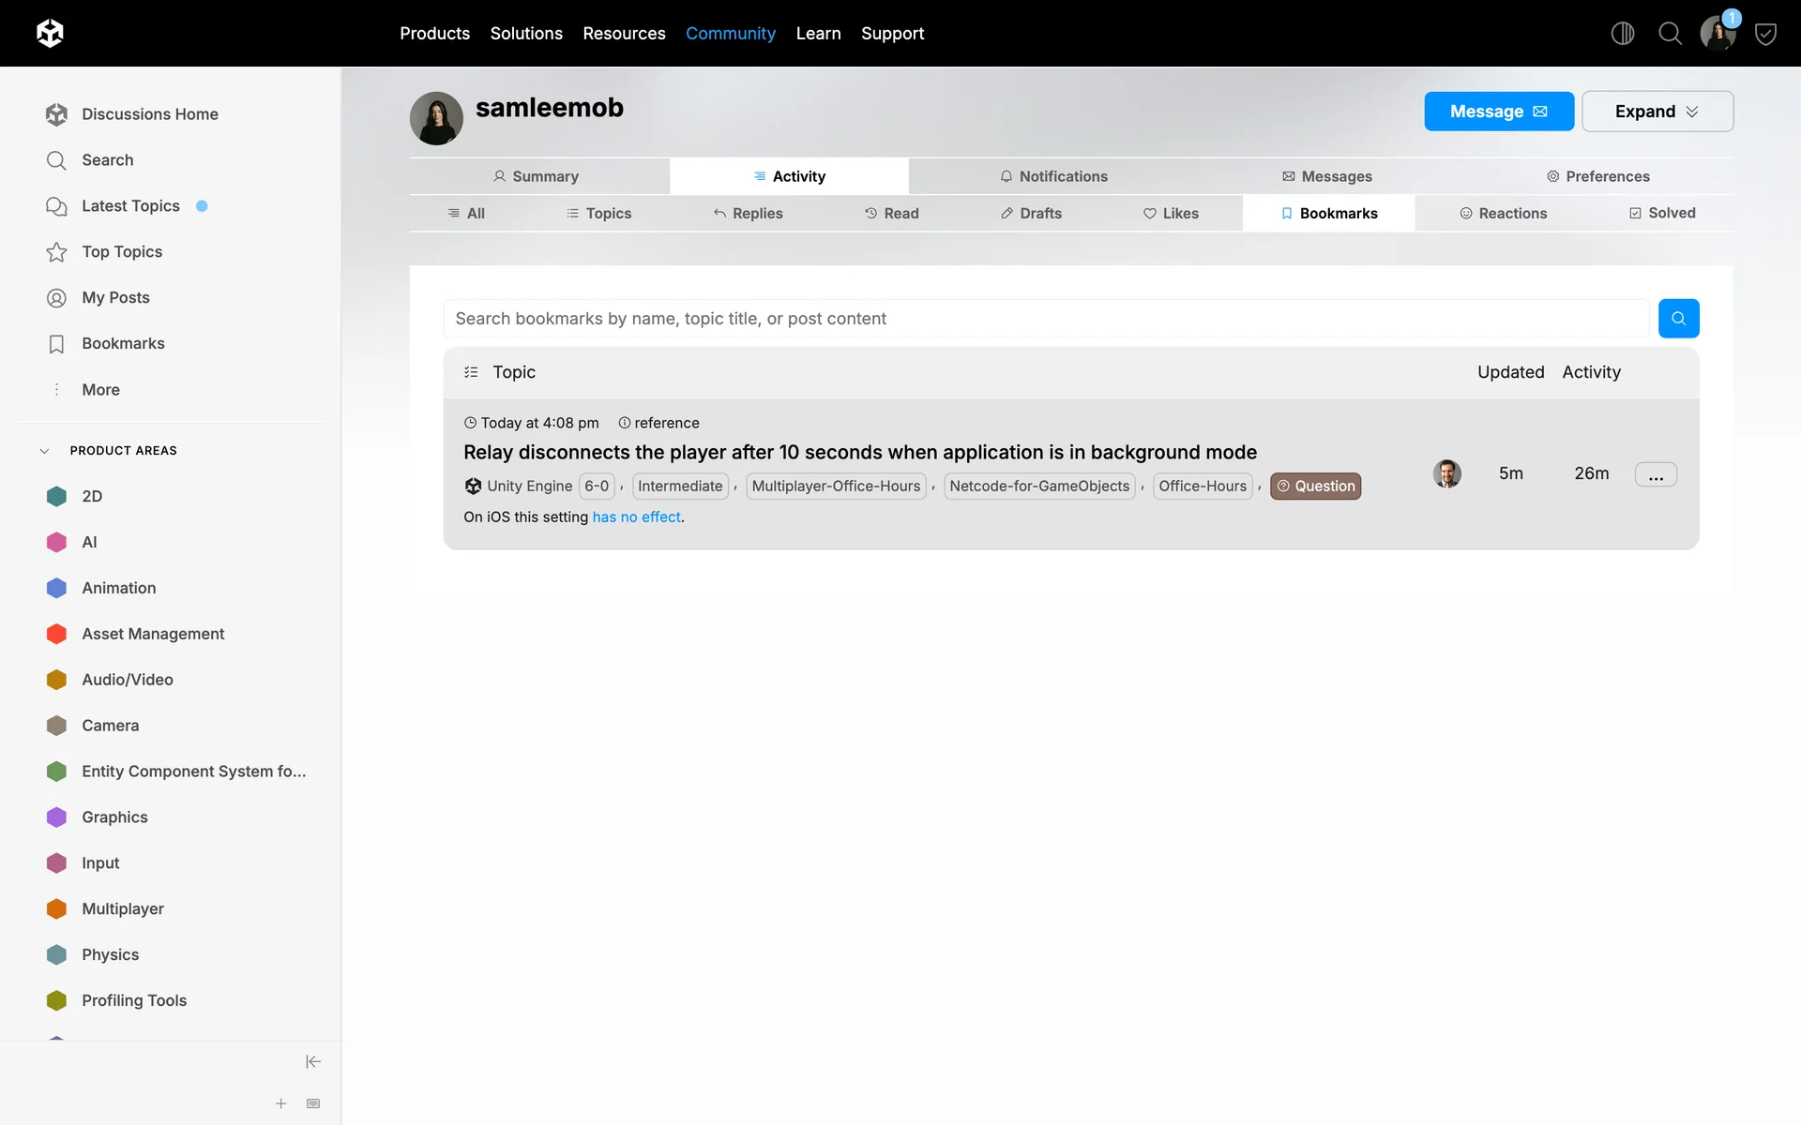Open keyboard shortcuts icon at sidebar bottom

point(313,1103)
